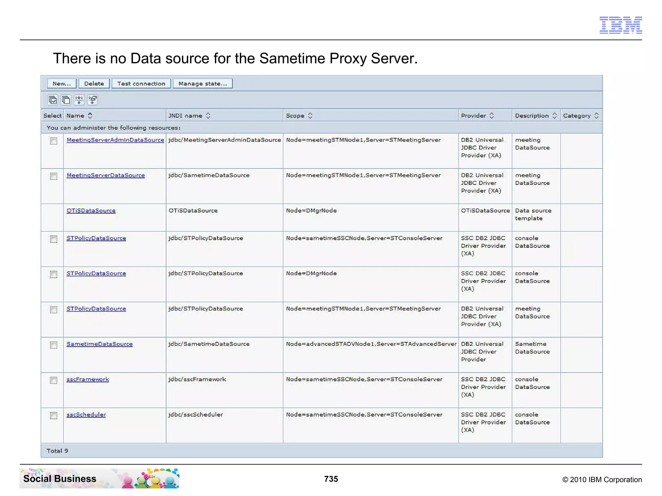Check the MeetingServerDataSource row checkbox
This screenshot has height=496, width=662.
pyautogui.click(x=54, y=176)
